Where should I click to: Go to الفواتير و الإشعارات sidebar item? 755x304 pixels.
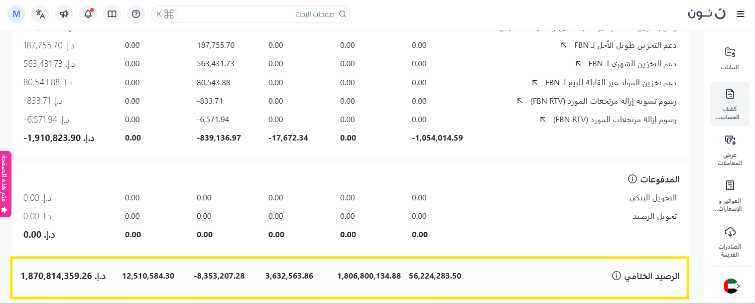pos(730,196)
